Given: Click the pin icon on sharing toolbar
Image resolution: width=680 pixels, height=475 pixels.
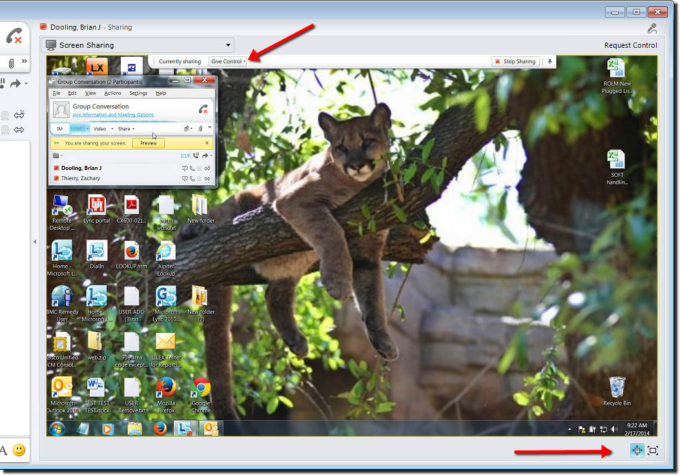Looking at the screenshot, I should click(x=550, y=61).
